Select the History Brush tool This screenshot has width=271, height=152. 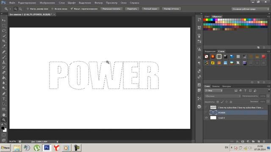click(x=4, y=68)
